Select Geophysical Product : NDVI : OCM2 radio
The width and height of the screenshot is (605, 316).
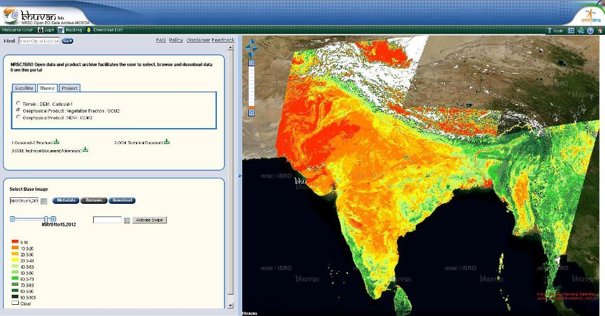tap(18, 117)
